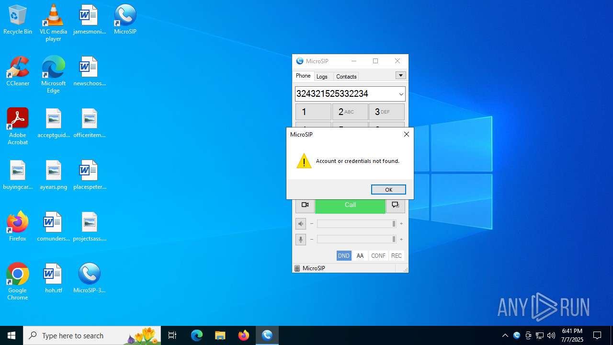The width and height of the screenshot is (613, 345).
Task: Click the status bar account icon
Action: [297, 268]
